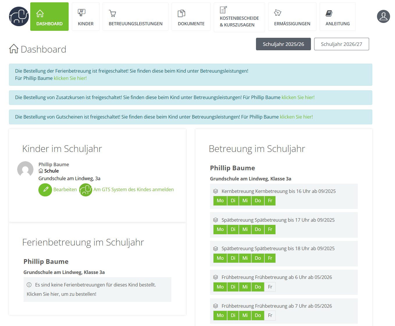Go to the Kinder tab
Viewport: 395px width, 326px height.
(x=86, y=17)
